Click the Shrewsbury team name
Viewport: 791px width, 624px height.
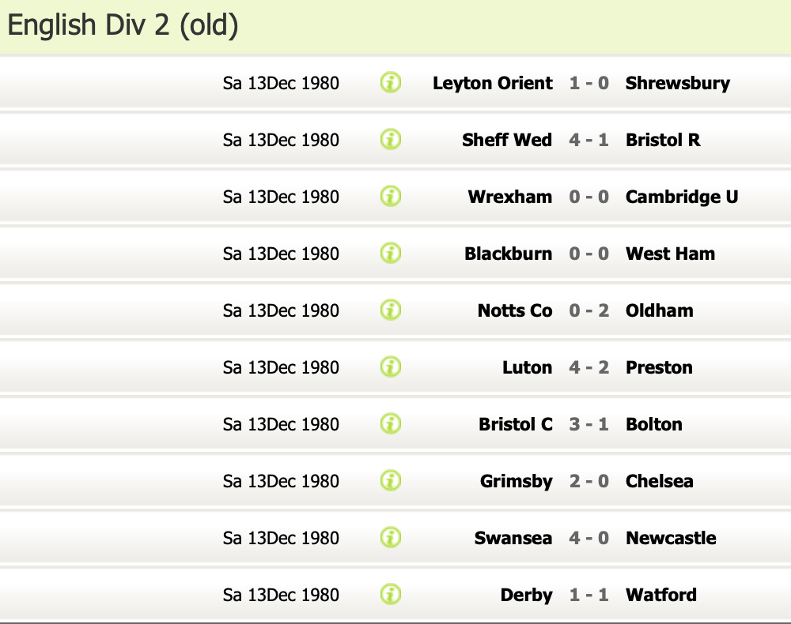click(x=678, y=84)
